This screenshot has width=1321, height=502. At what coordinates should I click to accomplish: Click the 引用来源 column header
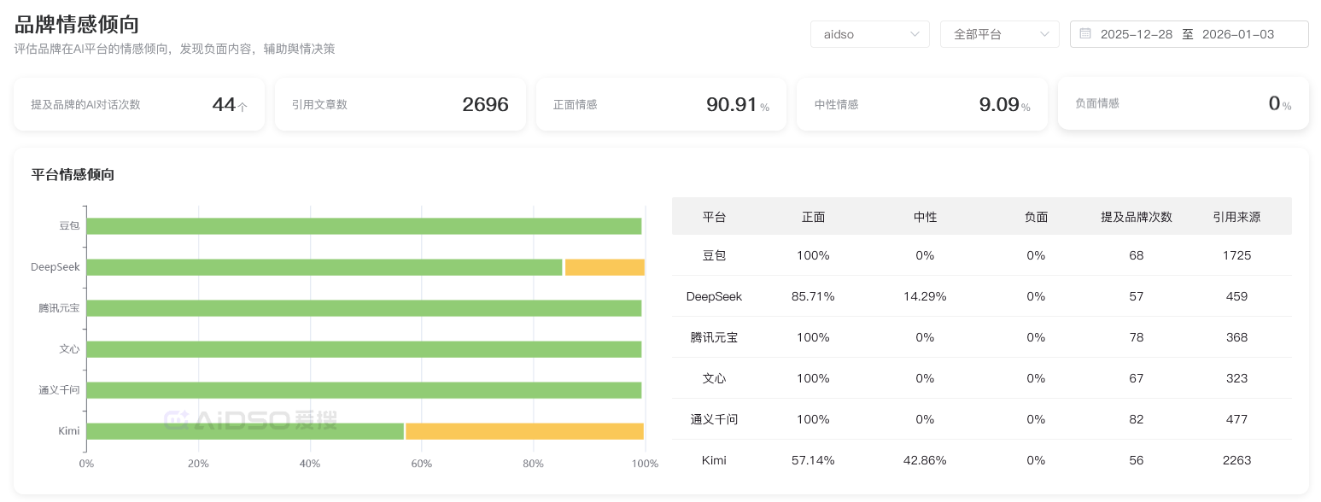pos(1236,217)
